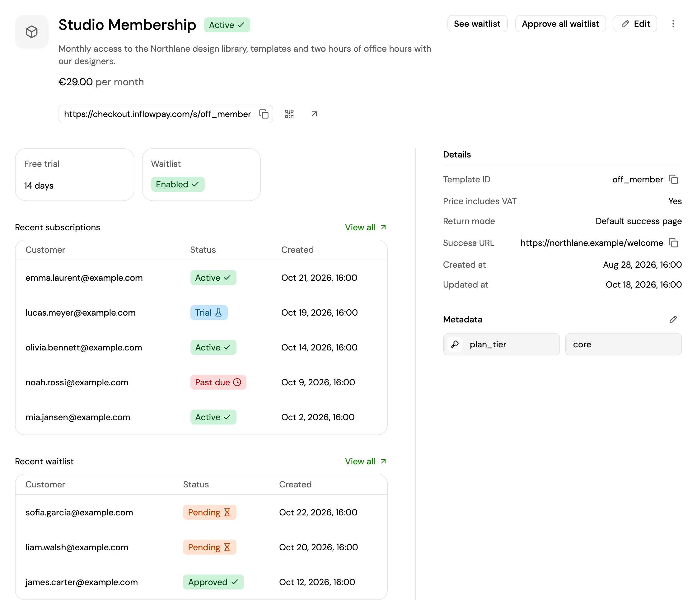Click the Trial status badge
This screenshot has height=615, width=697.
[209, 313]
